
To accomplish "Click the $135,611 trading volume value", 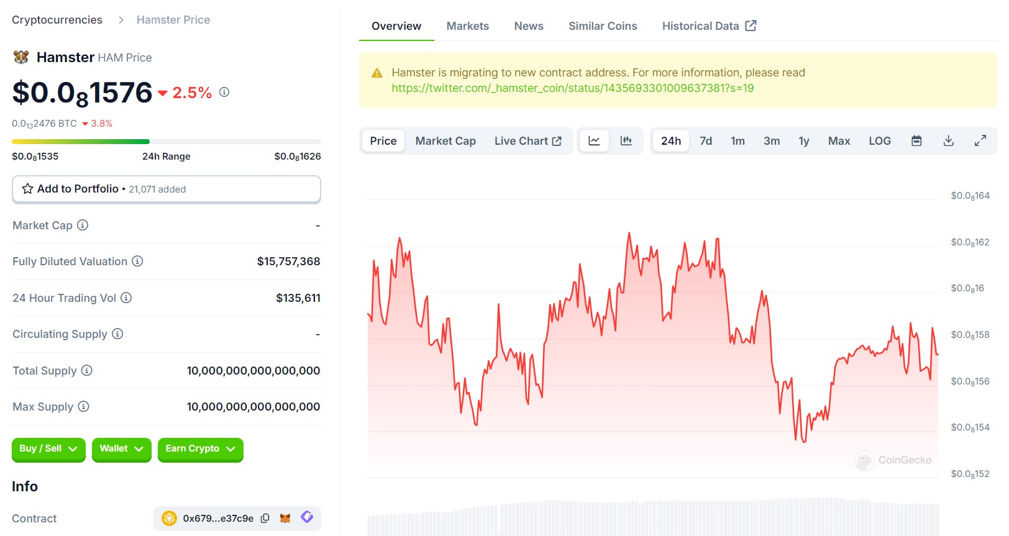I will click(x=298, y=298).
